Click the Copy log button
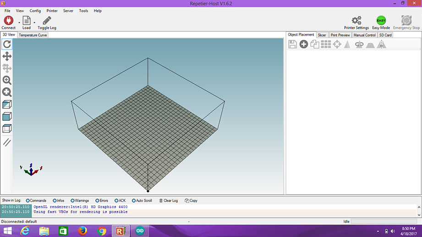This screenshot has height=237, width=422. tap(191, 200)
